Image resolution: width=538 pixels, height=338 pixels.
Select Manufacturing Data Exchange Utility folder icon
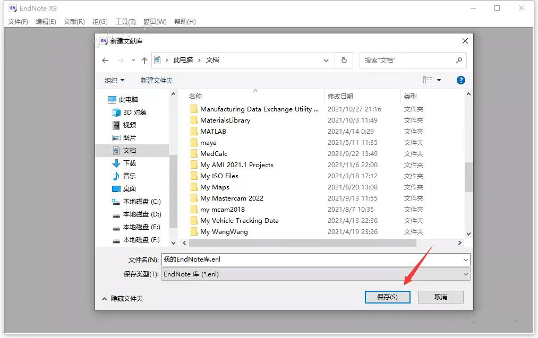tap(194, 109)
